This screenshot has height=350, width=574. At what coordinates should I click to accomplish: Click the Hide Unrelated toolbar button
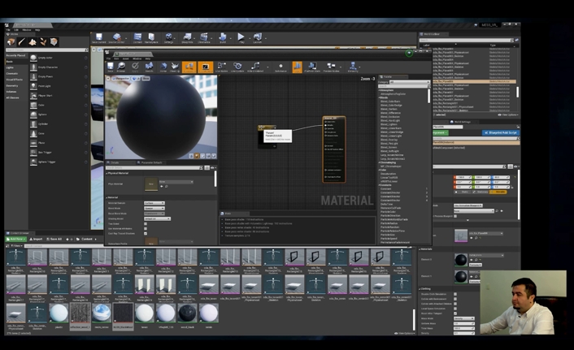[255, 67]
